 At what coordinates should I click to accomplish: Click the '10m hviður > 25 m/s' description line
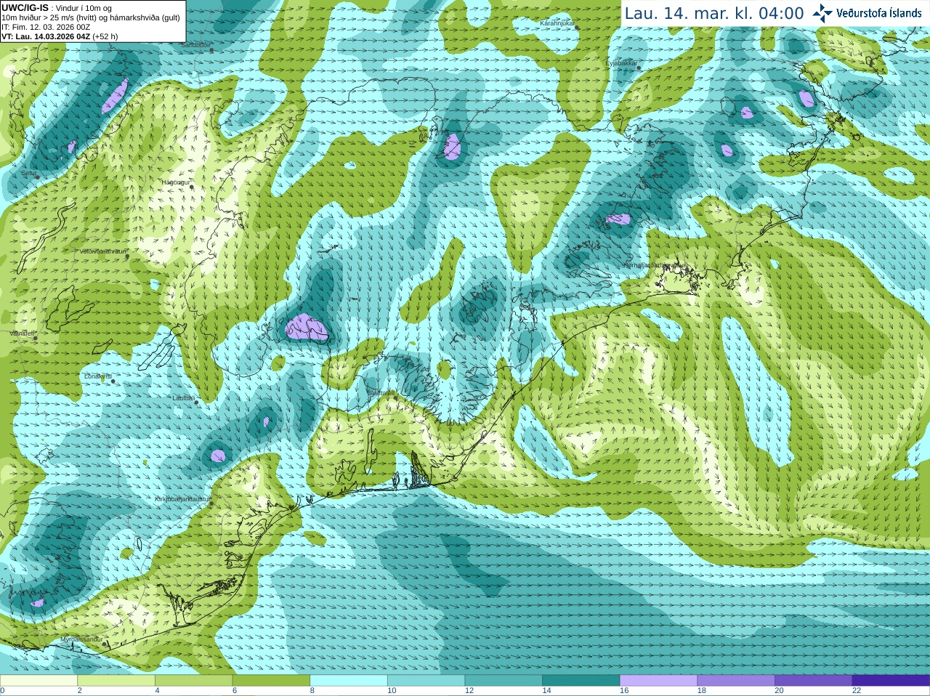pyautogui.click(x=91, y=17)
